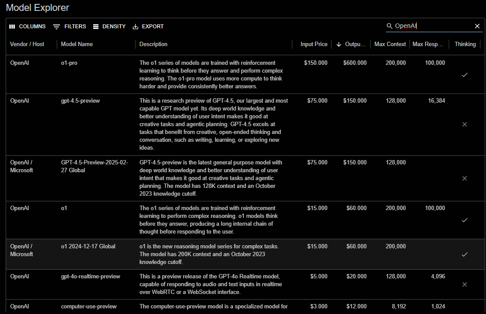This screenshot has height=314, width=486.
Task: Sort by Model Name column header
Action: pos(77,44)
